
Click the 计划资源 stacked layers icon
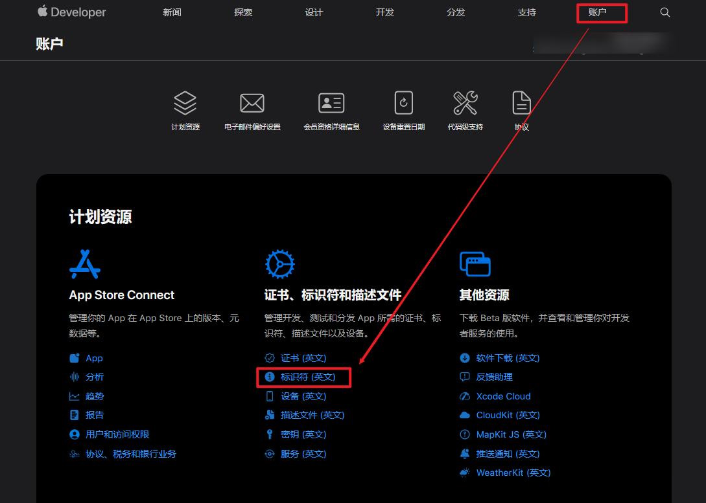click(x=185, y=103)
